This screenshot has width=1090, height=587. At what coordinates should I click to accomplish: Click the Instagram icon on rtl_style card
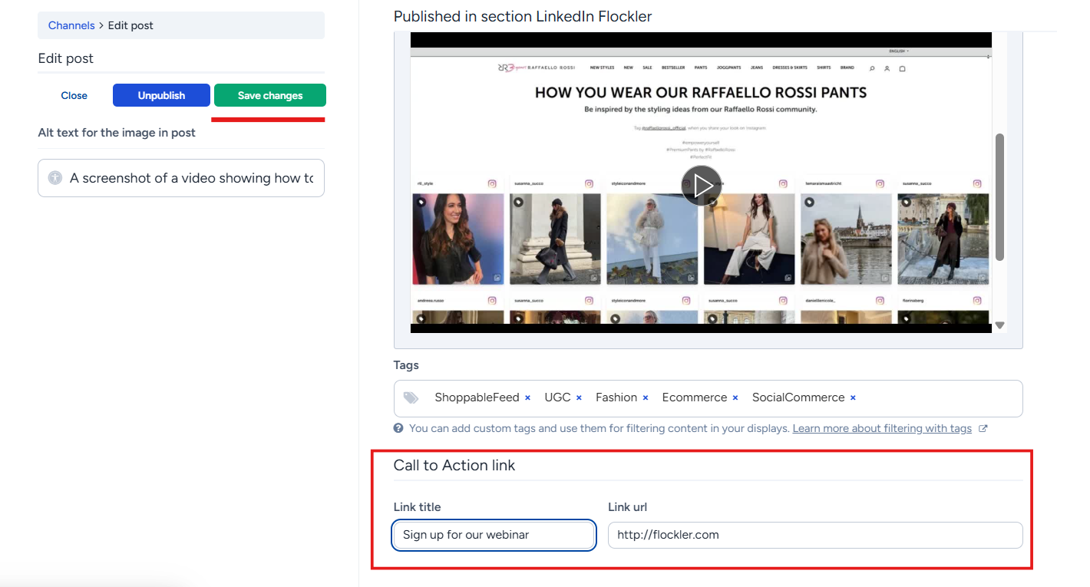point(492,183)
